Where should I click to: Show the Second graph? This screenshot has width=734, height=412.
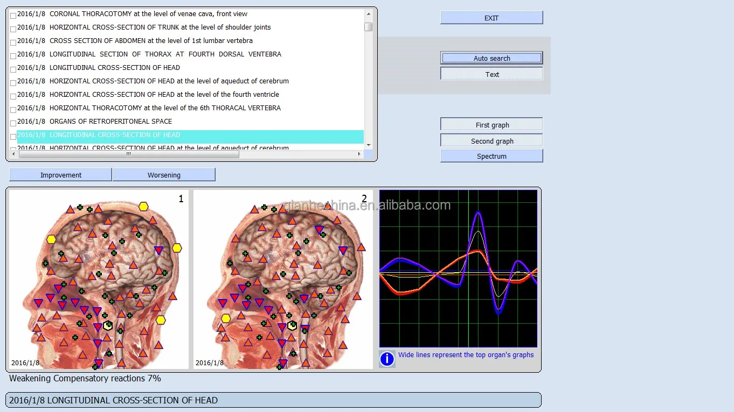[x=491, y=141]
